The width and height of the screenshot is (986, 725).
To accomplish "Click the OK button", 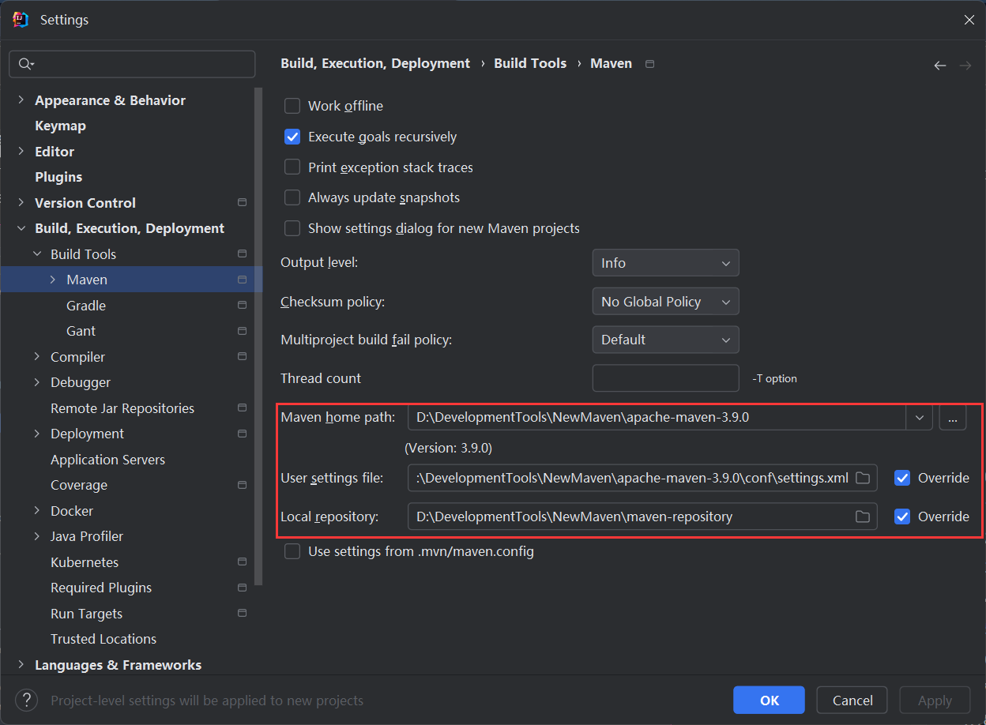I will coord(769,700).
